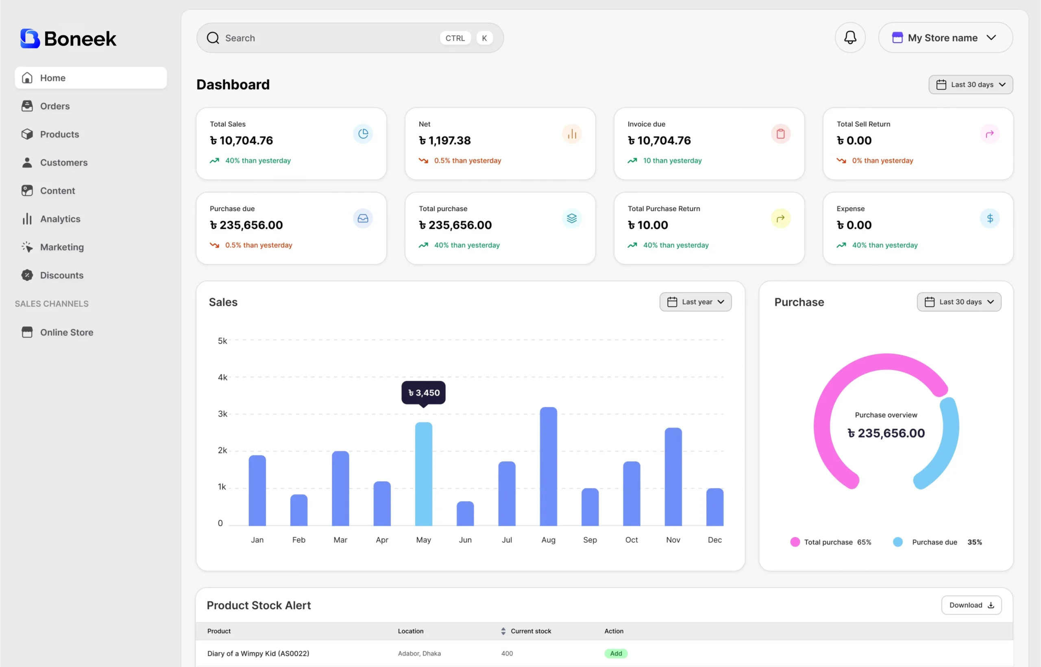Click the Total Sales pie chart icon

click(363, 133)
